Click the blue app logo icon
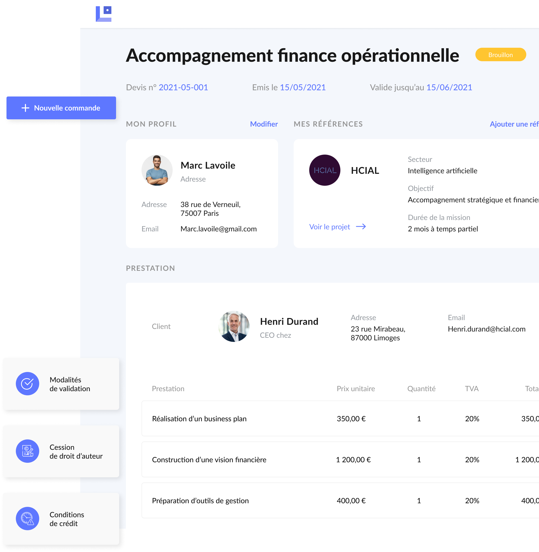This screenshot has height=552, width=539. (x=104, y=14)
